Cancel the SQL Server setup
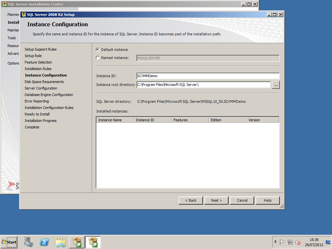The height and width of the screenshot is (249, 332). point(242,200)
